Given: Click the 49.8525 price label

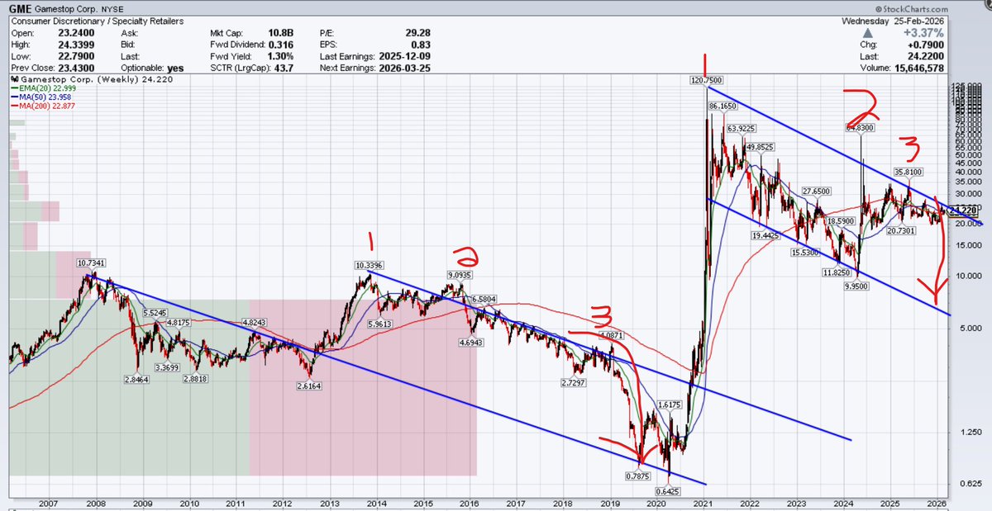Looking at the screenshot, I should click(759, 147).
